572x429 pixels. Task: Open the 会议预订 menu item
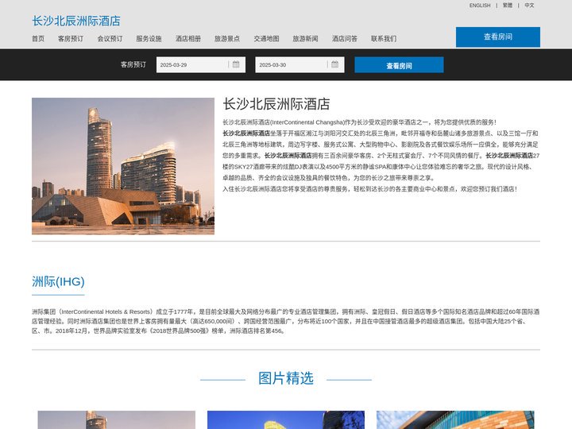point(110,39)
